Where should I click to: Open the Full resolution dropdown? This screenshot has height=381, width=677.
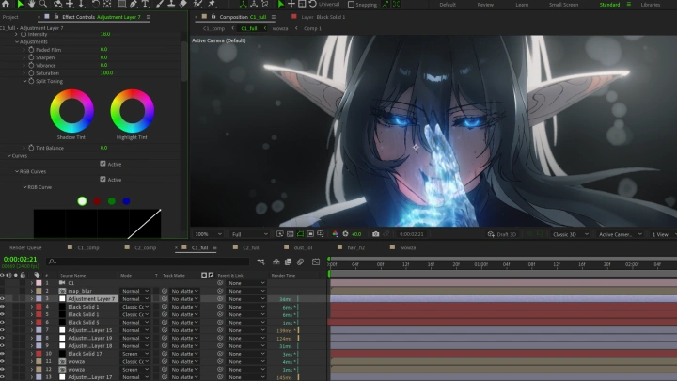[249, 234]
